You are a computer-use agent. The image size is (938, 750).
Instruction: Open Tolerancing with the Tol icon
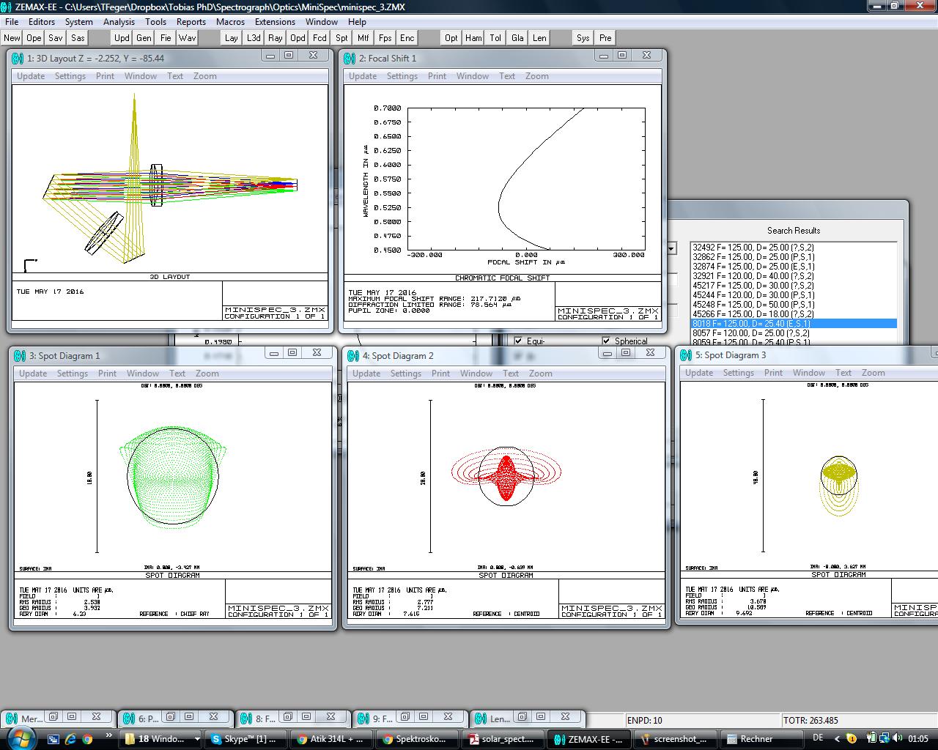[x=495, y=37]
